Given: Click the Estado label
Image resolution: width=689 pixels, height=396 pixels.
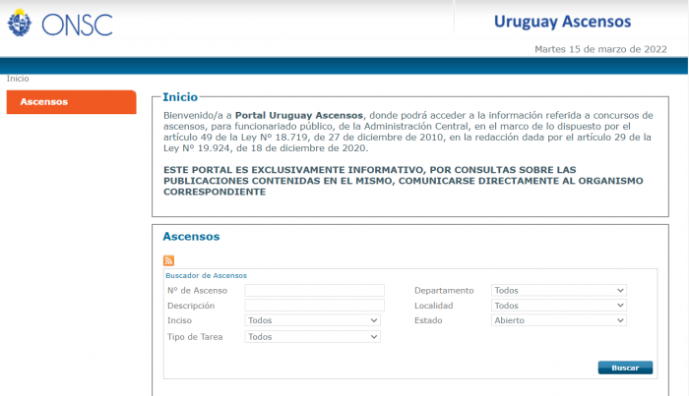Looking at the screenshot, I should pos(428,320).
